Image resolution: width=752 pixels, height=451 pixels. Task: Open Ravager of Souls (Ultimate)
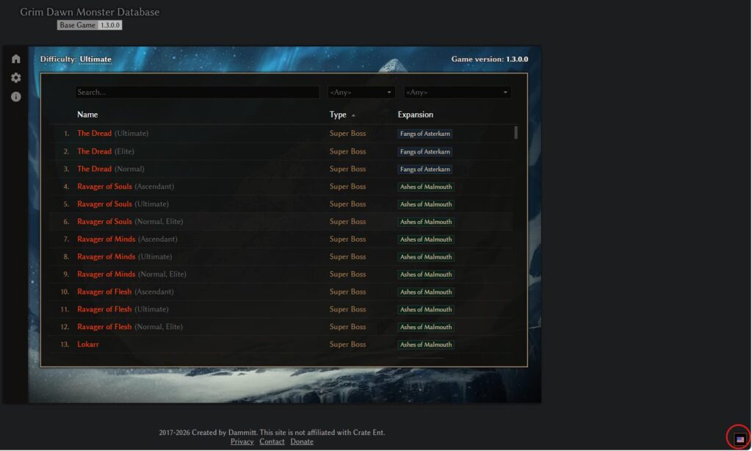tap(123, 204)
